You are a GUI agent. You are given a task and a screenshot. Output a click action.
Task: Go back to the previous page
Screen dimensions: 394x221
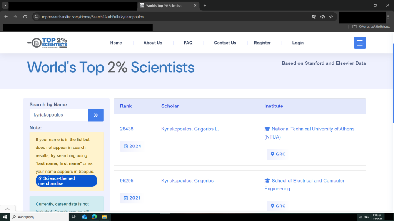6,17
